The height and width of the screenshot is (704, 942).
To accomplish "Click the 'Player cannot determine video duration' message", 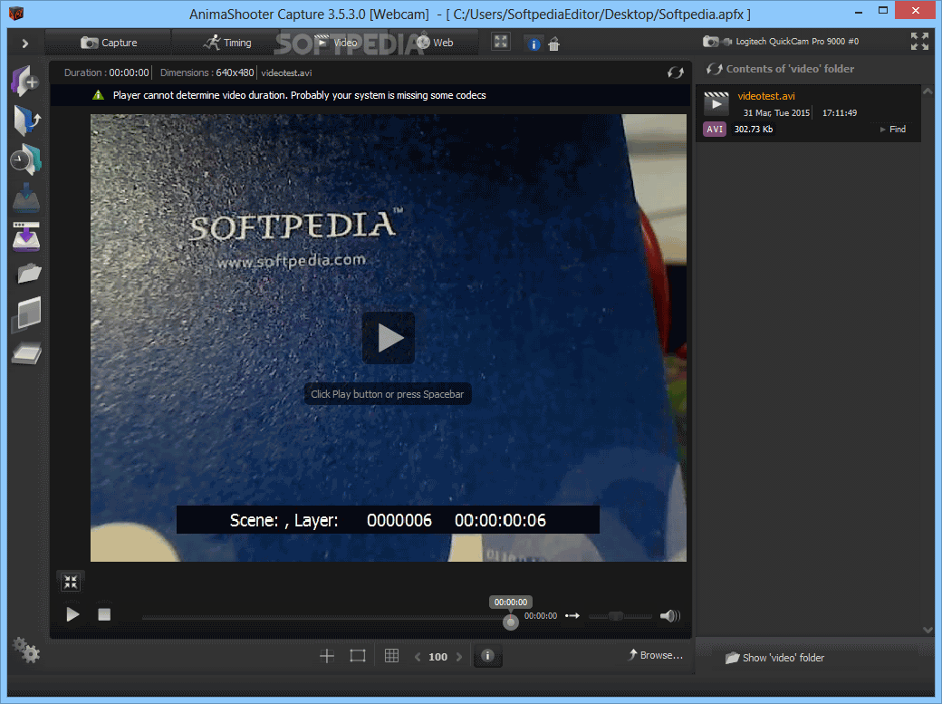I will 299,95.
